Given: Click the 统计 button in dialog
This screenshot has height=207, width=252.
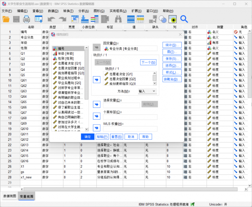Looking at the screenshot, I should coord(172,45).
